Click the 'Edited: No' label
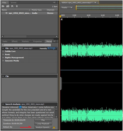 tap(8, 127)
